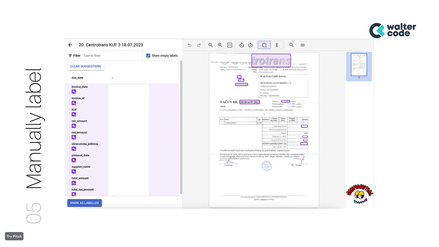The height and width of the screenshot is (247, 439).
Task: Select the text selection annotation tool
Action: pos(277,45)
